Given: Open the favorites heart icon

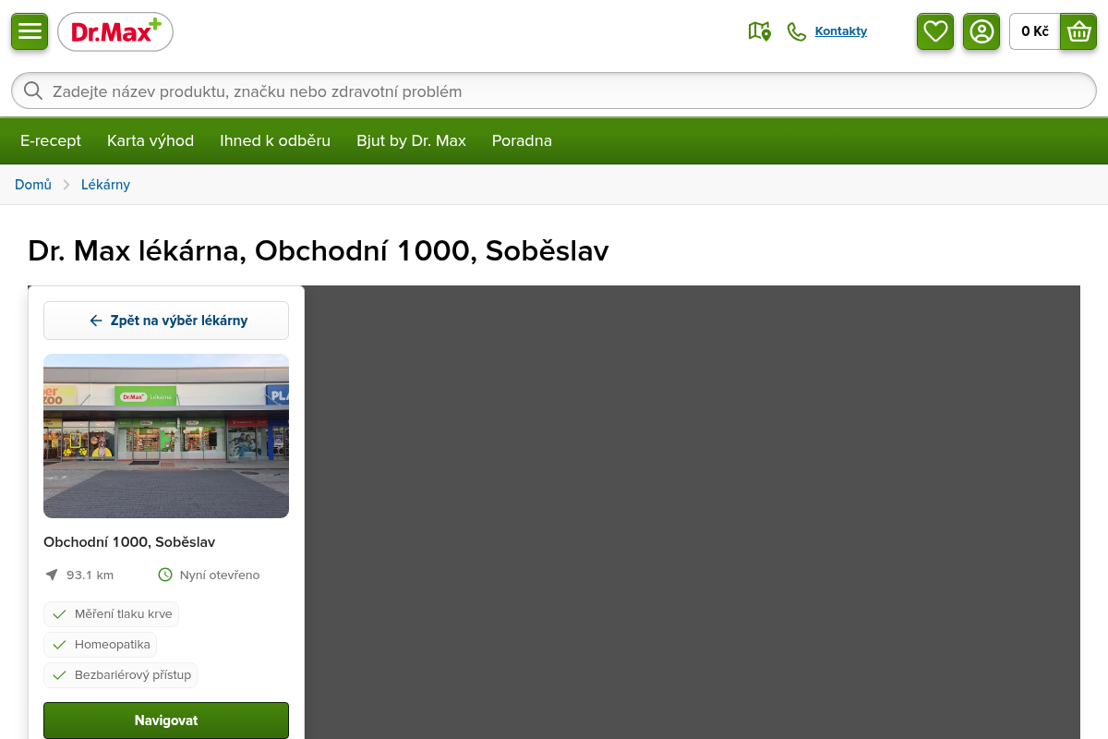Looking at the screenshot, I should 935,31.
